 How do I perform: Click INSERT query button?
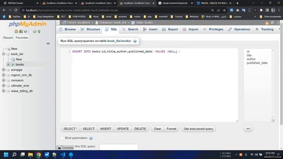pos(106,129)
